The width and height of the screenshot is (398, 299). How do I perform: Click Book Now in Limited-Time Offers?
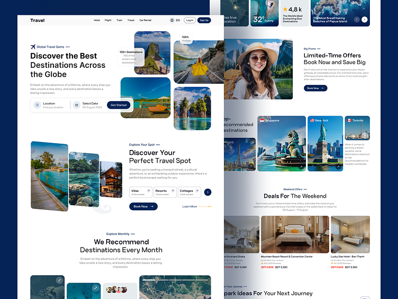315,88
